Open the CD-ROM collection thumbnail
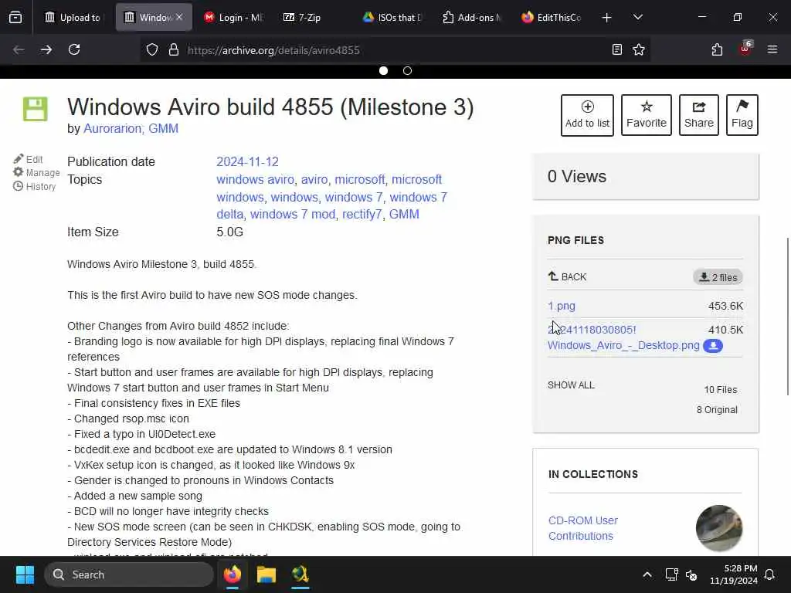Viewport: 791px width, 593px height. 719,528
